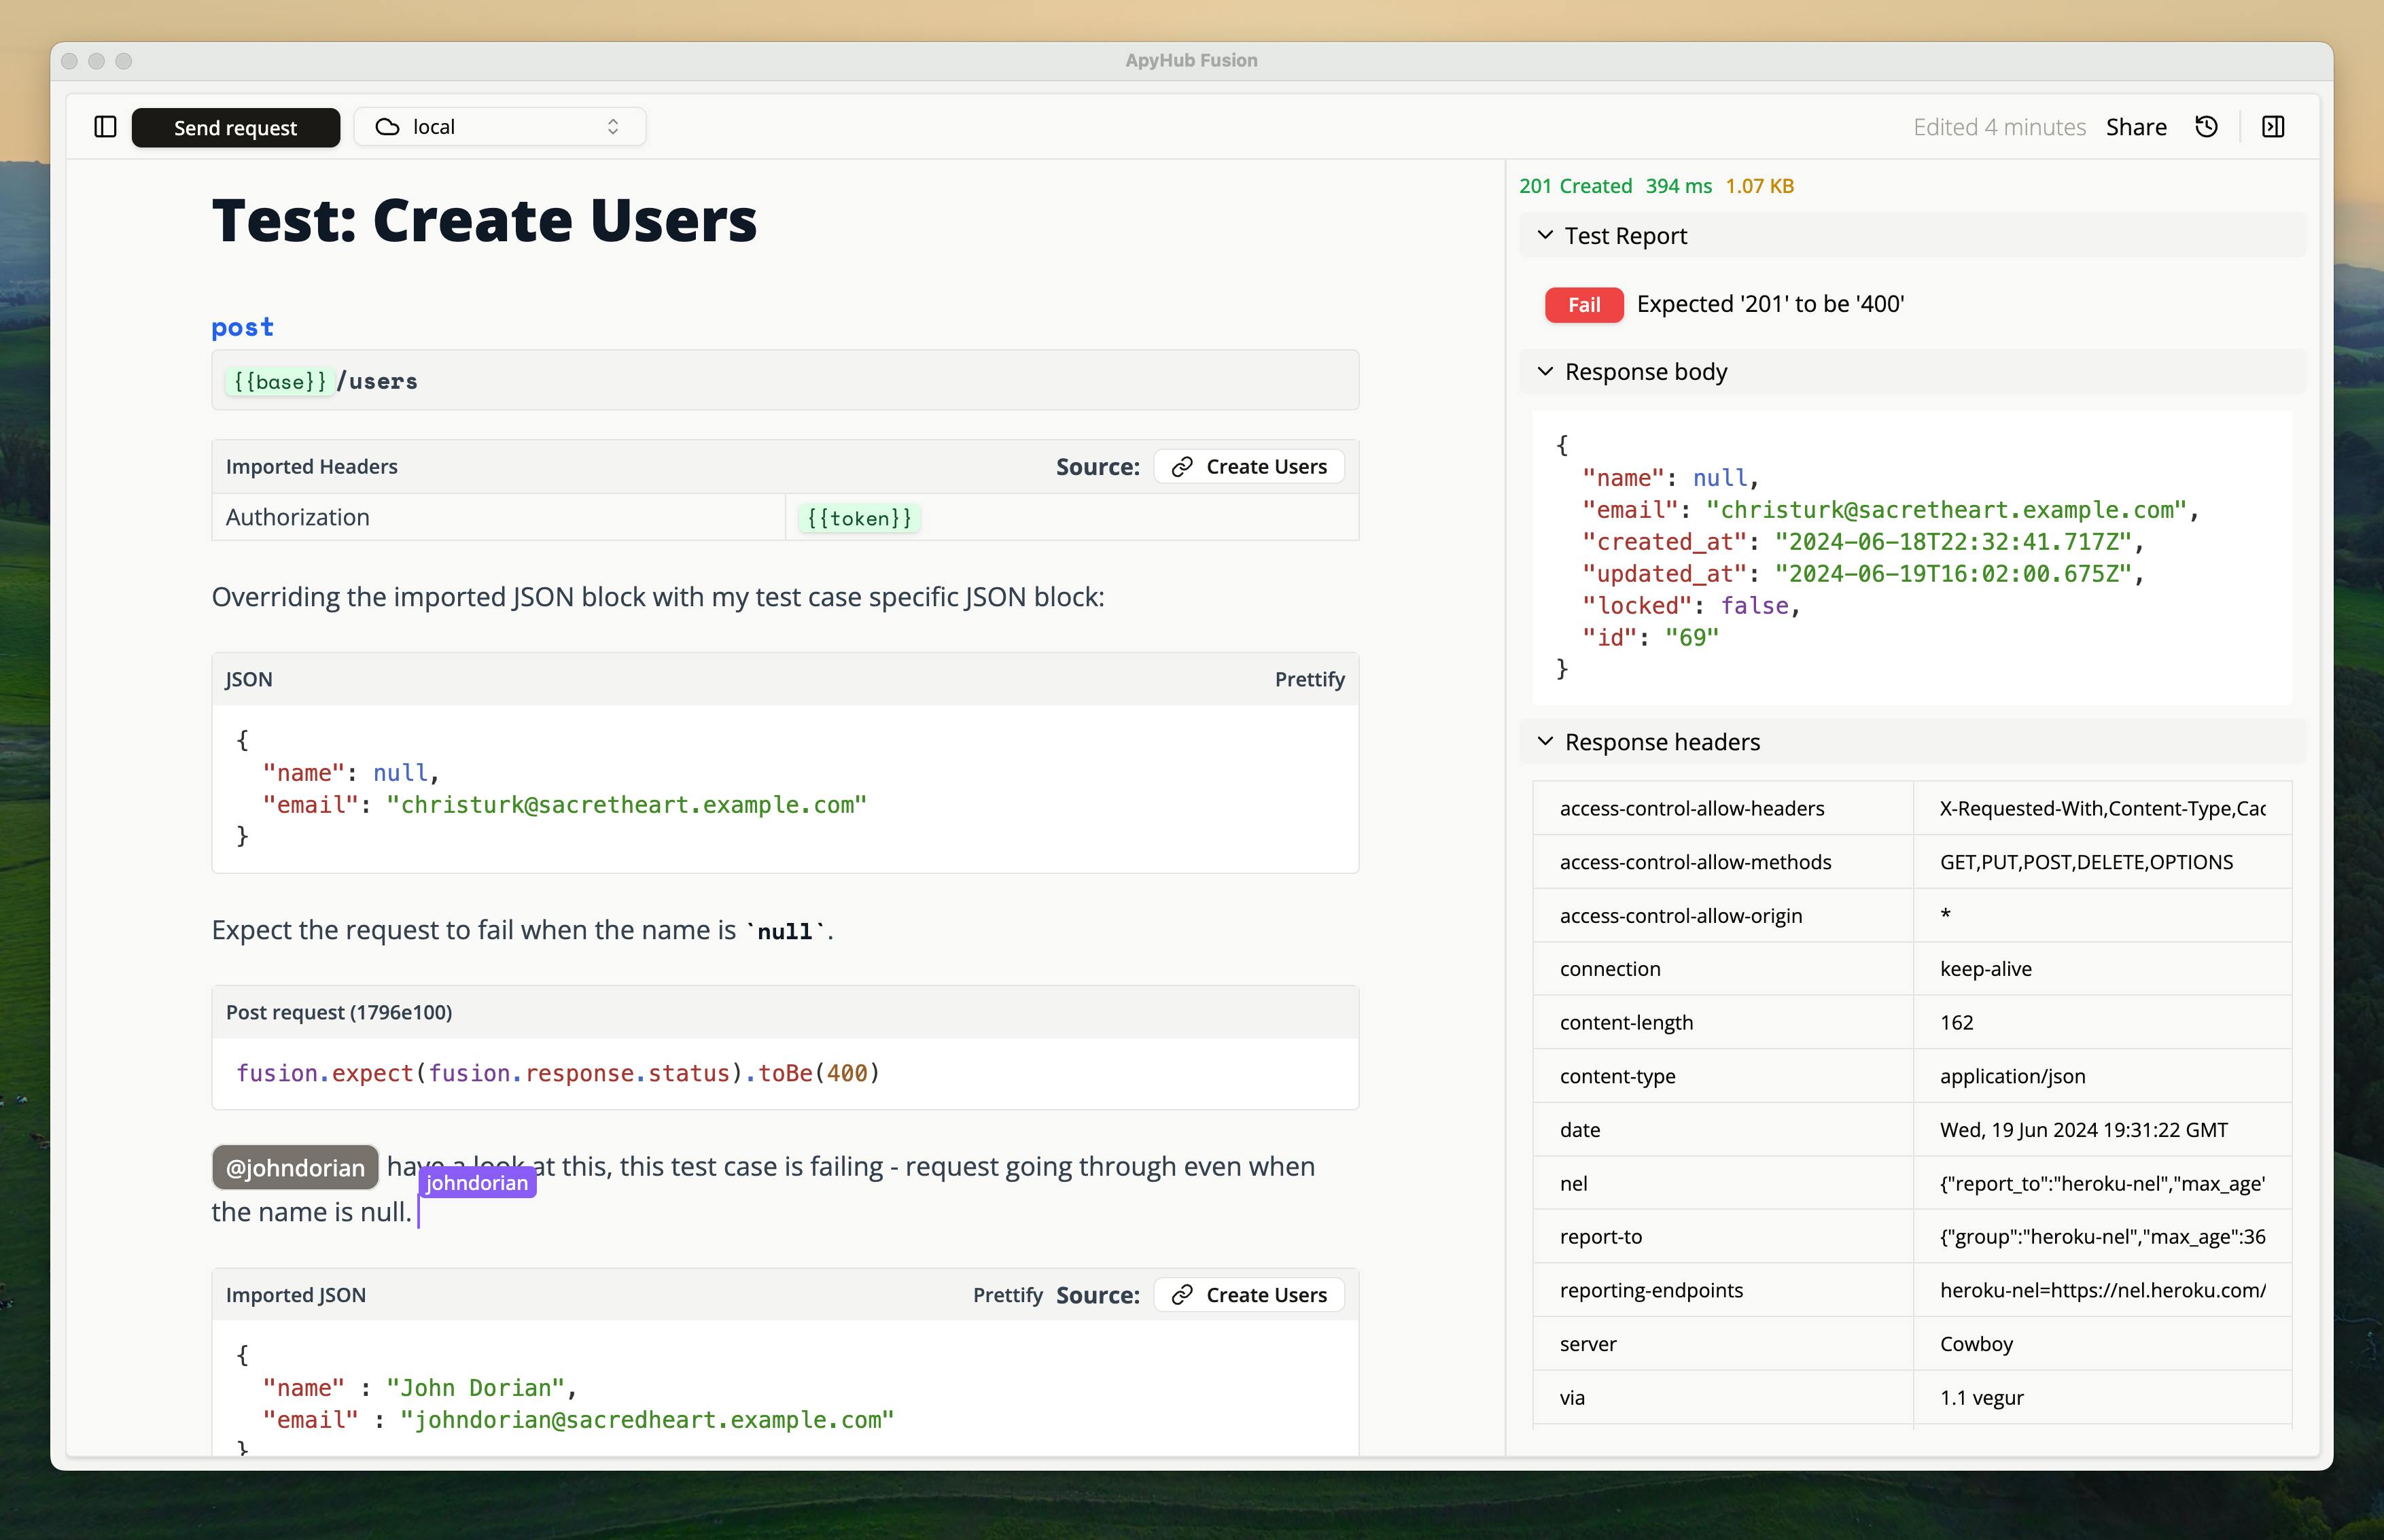Click the red Fail badge
Screen dimensions: 2384x1540
(1584, 305)
